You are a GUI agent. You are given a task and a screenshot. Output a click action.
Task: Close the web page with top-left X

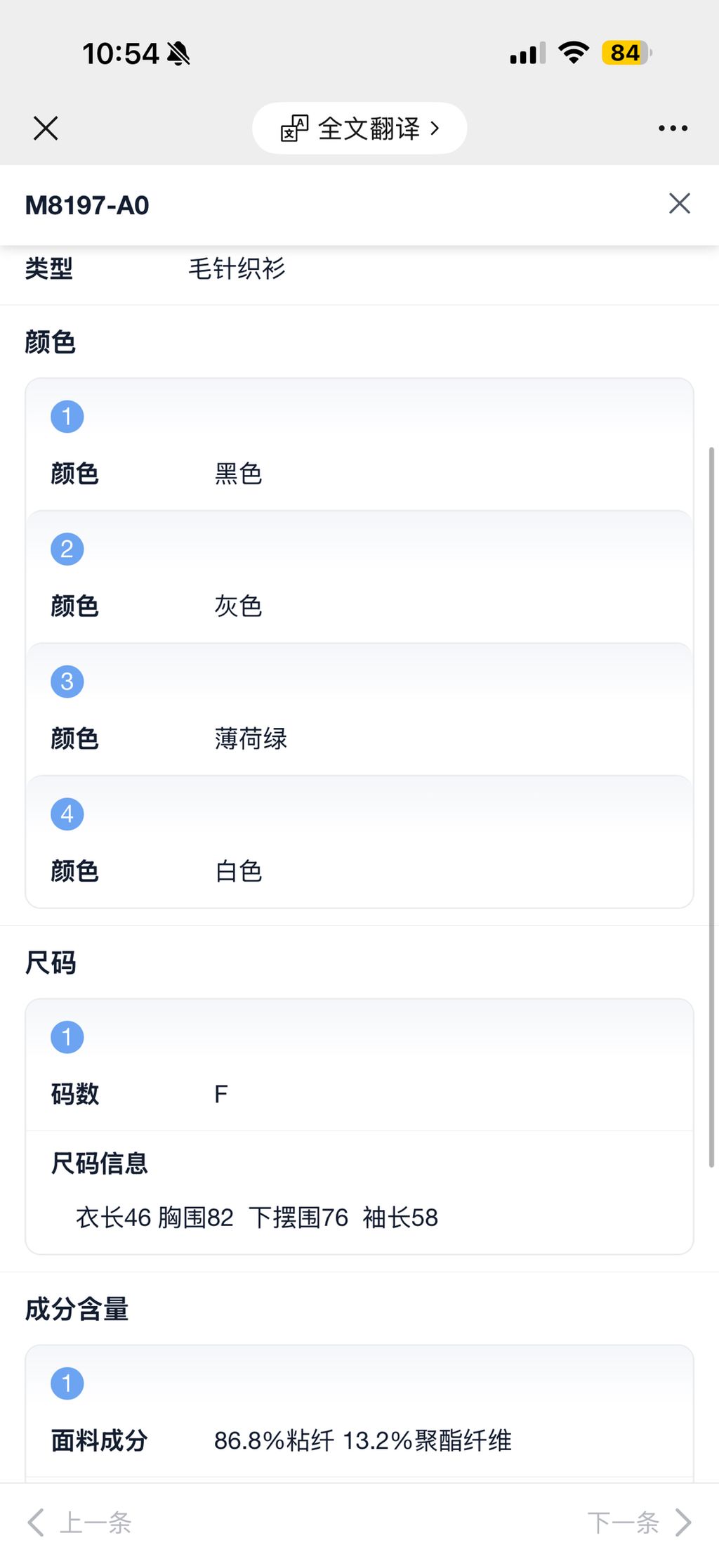(x=46, y=129)
